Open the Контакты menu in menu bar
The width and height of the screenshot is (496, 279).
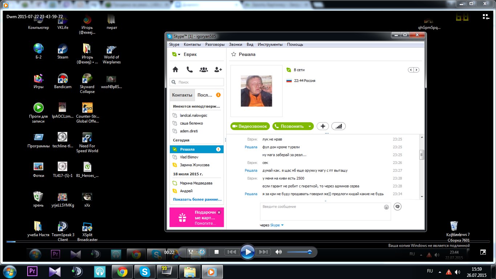[192, 44]
